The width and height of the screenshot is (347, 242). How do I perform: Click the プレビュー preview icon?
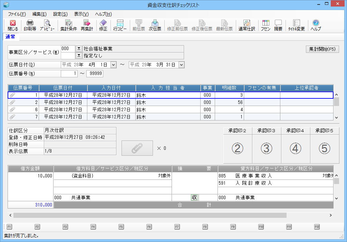click(47, 25)
